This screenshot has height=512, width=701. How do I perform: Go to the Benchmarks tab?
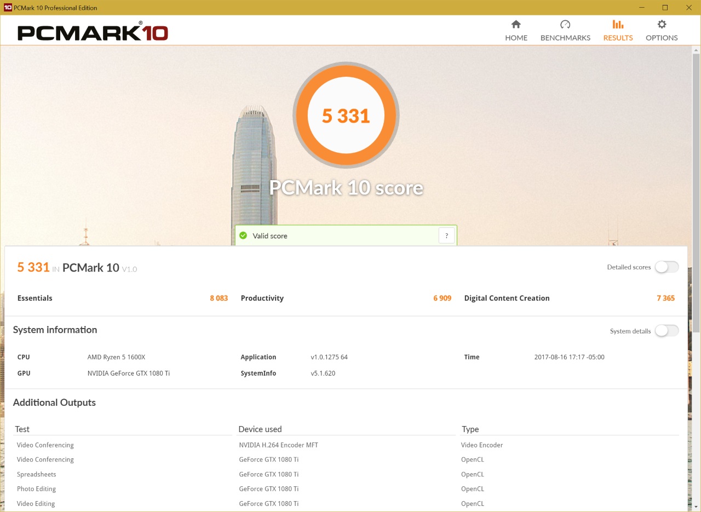565,31
